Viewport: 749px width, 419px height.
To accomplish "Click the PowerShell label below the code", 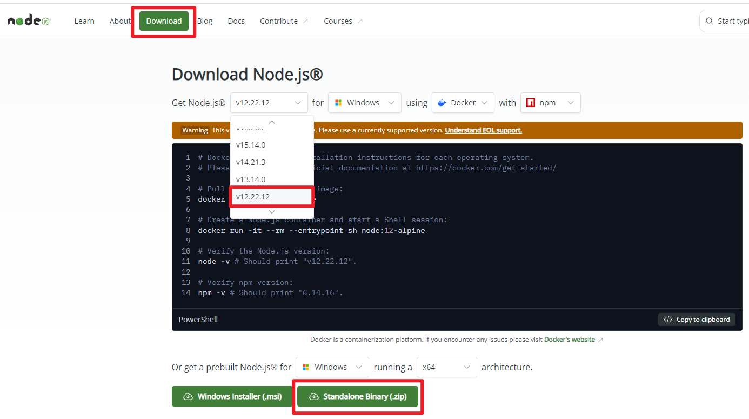I will click(x=198, y=320).
